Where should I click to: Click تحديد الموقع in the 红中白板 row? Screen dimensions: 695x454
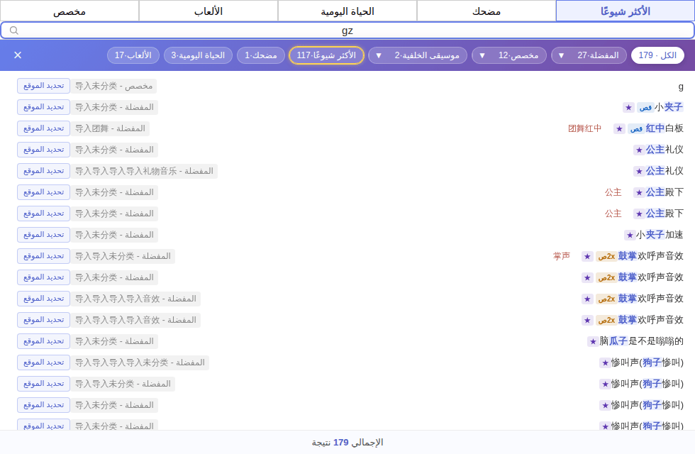(43, 128)
